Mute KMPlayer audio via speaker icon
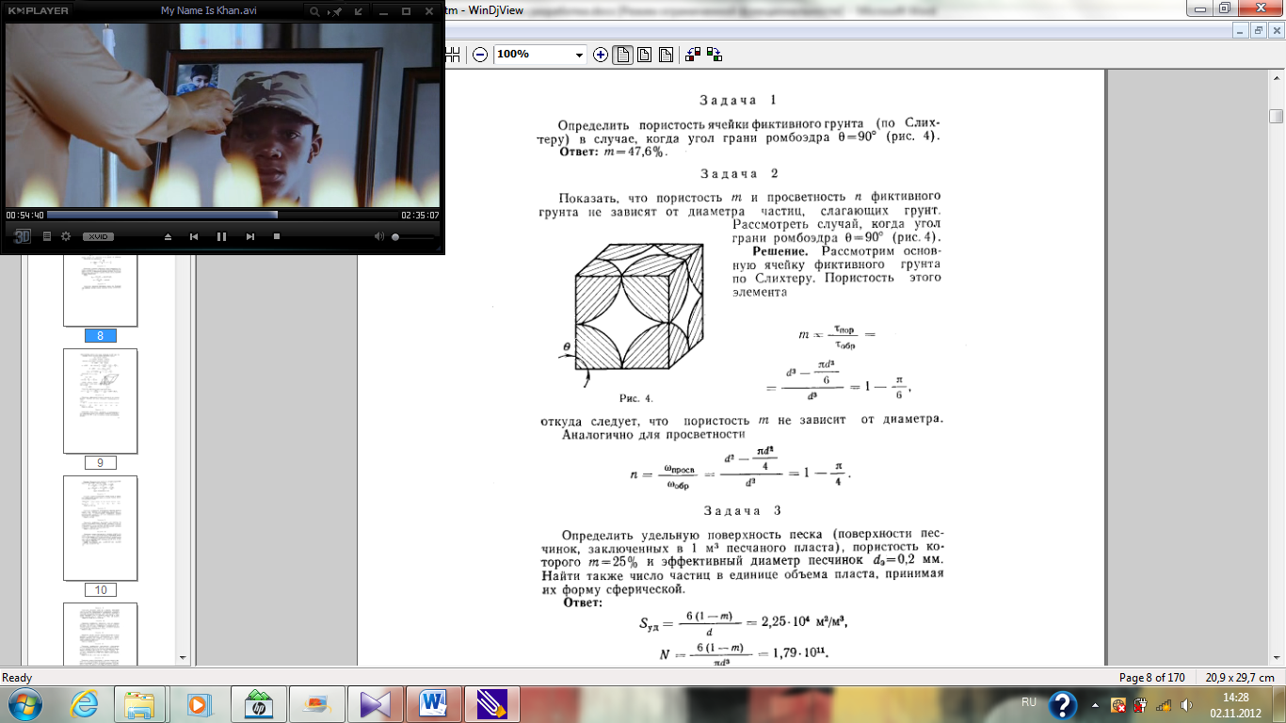1286x723 pixels. tap(378, 236)
